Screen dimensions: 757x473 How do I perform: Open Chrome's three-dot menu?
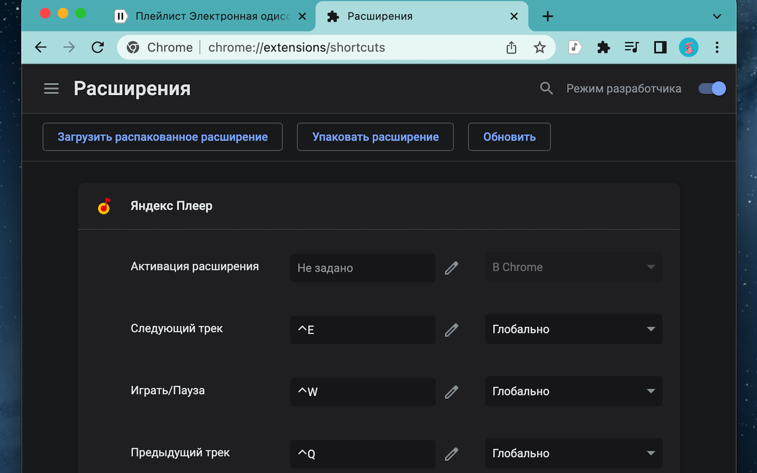click(717, 48)
